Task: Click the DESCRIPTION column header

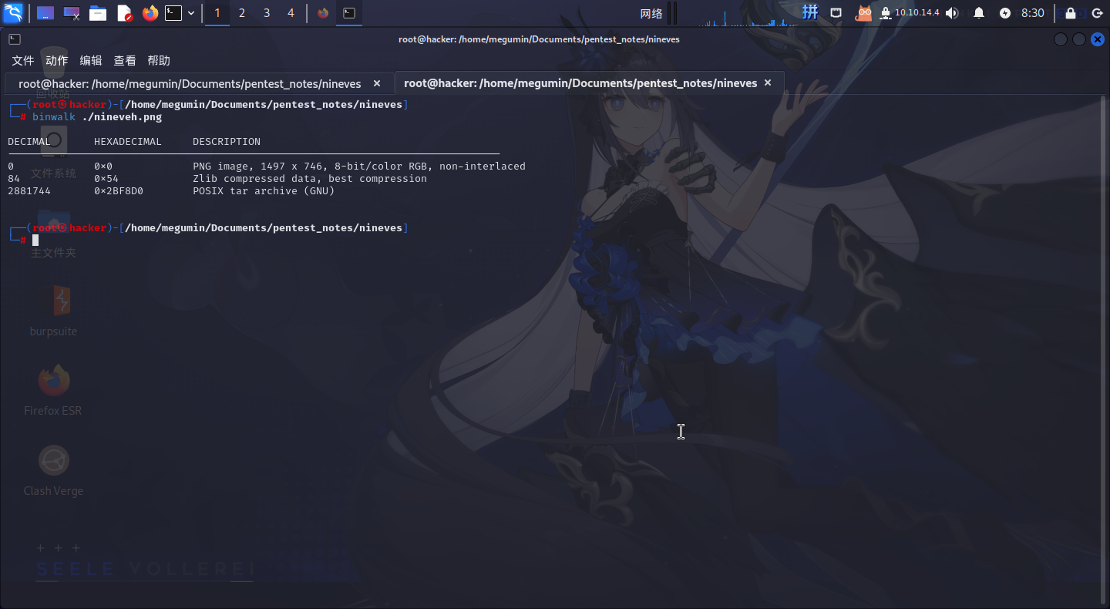Action: click(227, 142)
